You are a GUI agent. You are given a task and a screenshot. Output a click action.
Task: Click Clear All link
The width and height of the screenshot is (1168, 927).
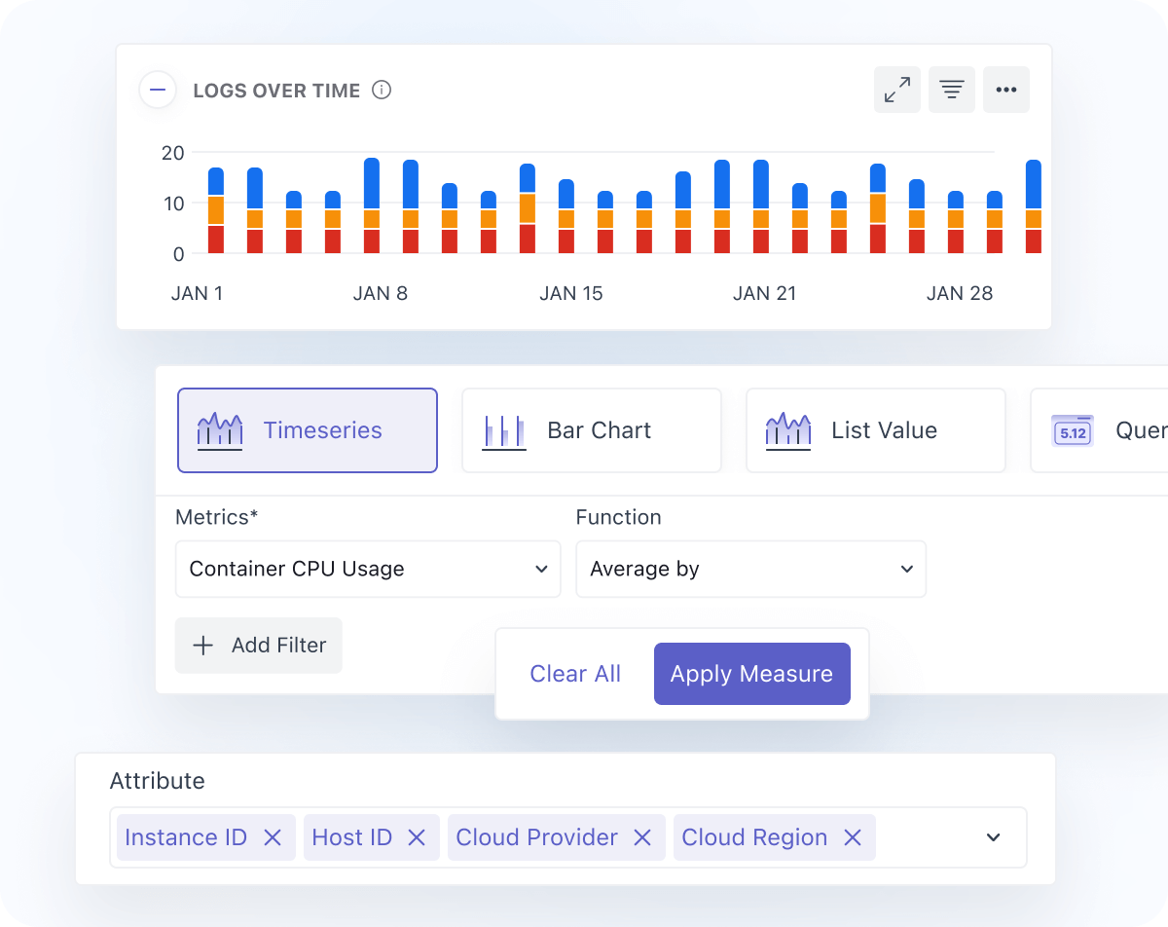(575, 674)
